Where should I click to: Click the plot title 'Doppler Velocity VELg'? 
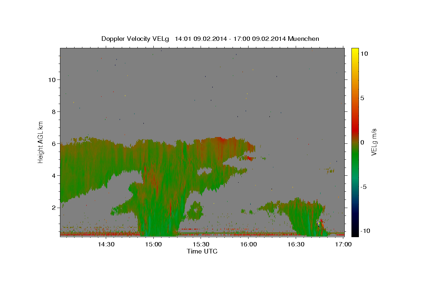135,39
